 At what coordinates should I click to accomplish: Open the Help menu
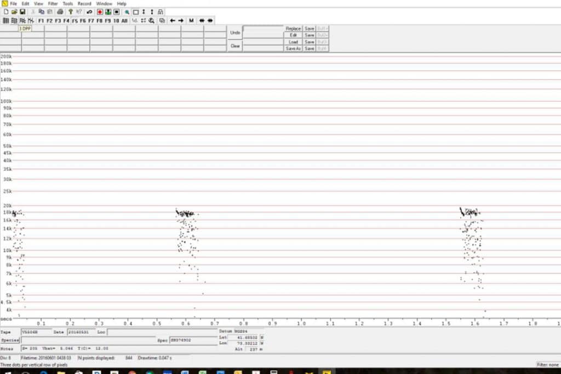pos(122,4)
